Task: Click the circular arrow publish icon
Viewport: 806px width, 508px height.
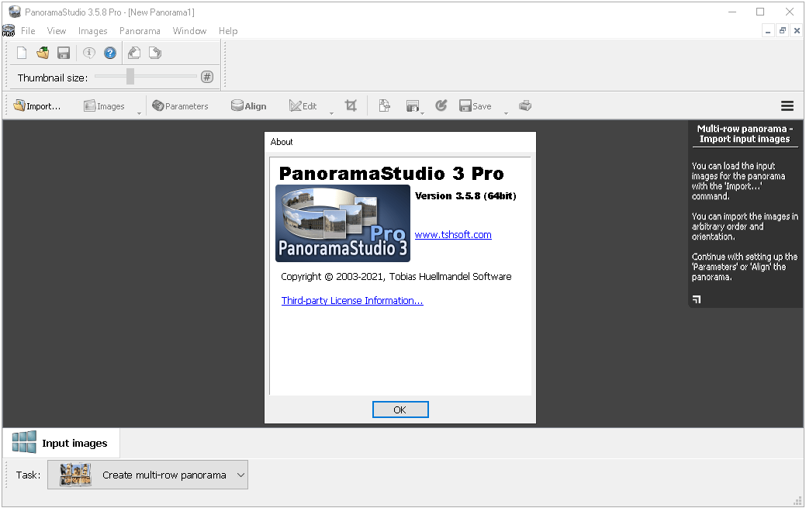Action: point(441,106)
